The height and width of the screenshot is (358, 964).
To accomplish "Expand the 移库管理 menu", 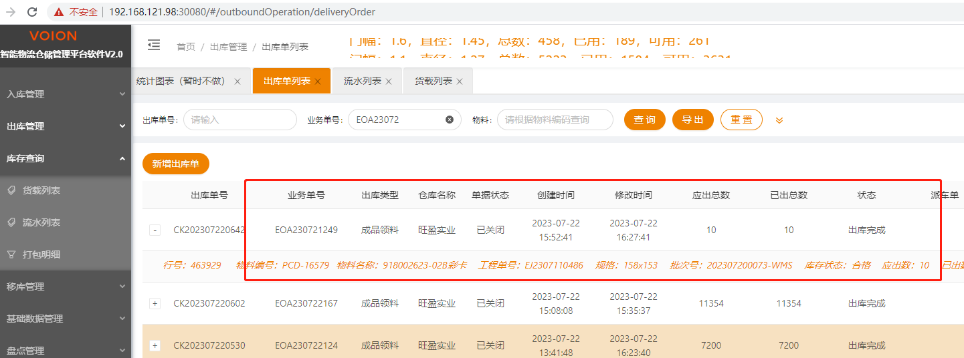I will pyautogui.click(x=66, y=287).
